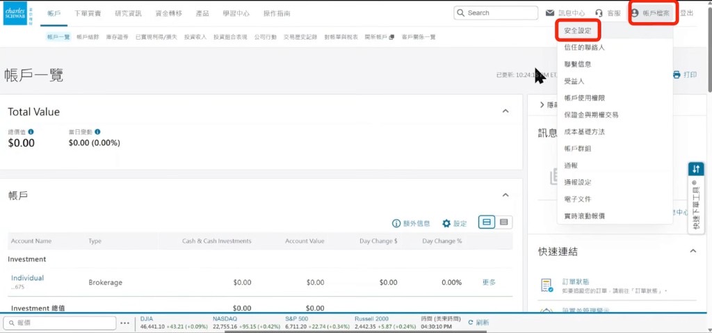Image resolution: width=712 pixels, height=333 pixels.
Task: Choose 通報設定 from the dropdown
Action: [x=578, y=182]
